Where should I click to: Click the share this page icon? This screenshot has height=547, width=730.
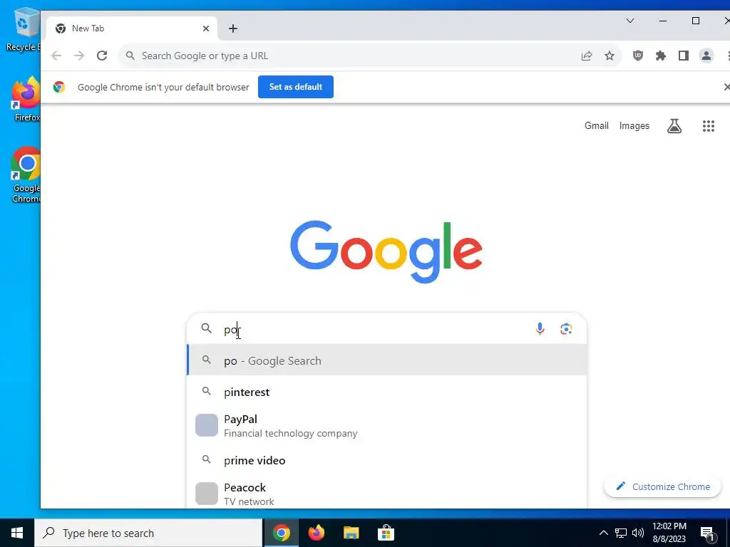(587, 56)
